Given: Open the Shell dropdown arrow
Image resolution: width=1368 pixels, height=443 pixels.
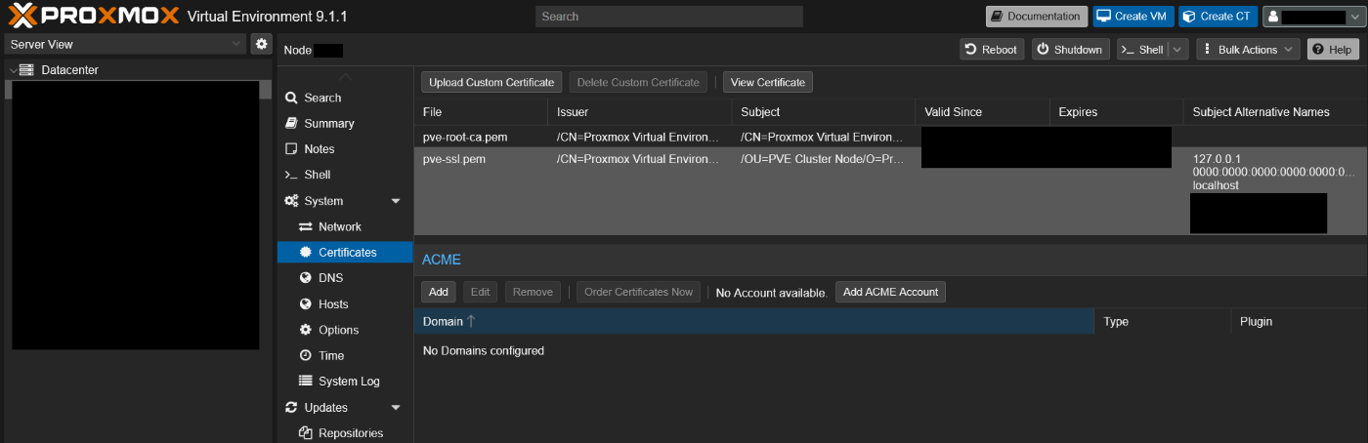Looking at the screenshot, I should tap(1178, 50).
